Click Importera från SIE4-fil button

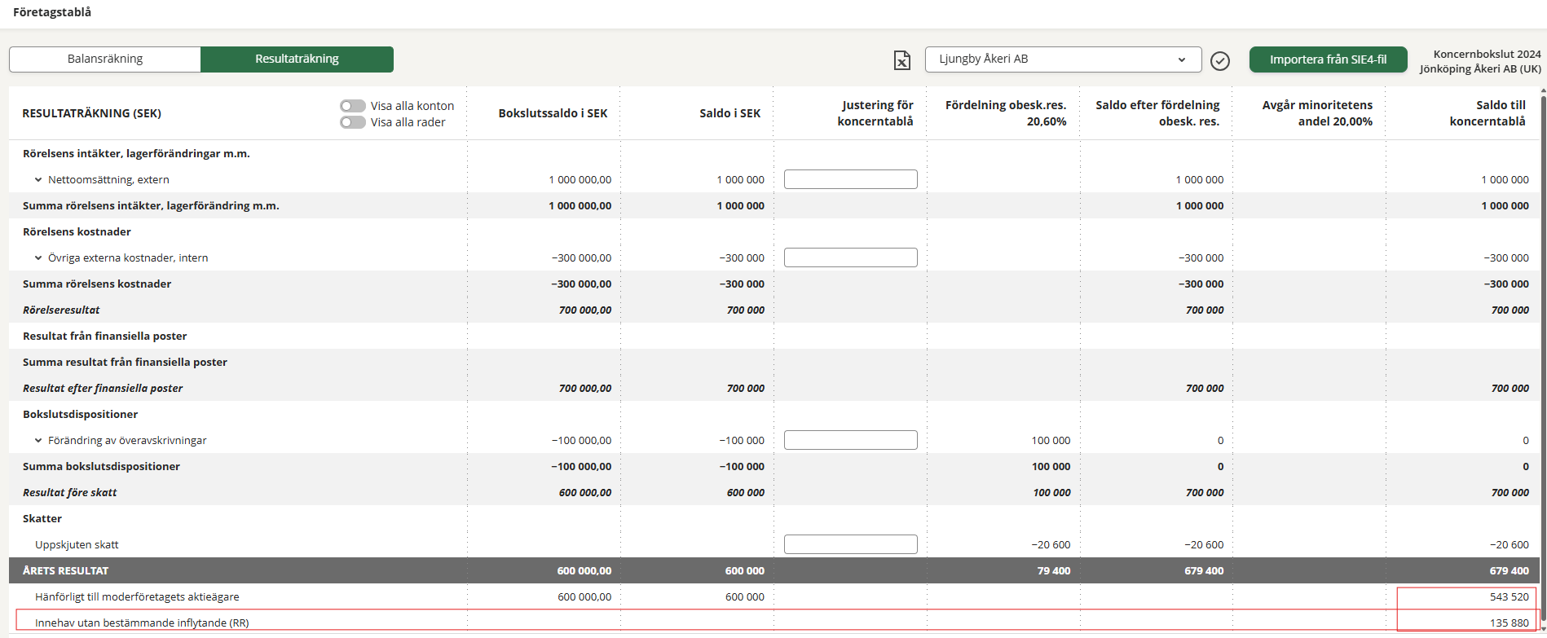point(1328,59)
